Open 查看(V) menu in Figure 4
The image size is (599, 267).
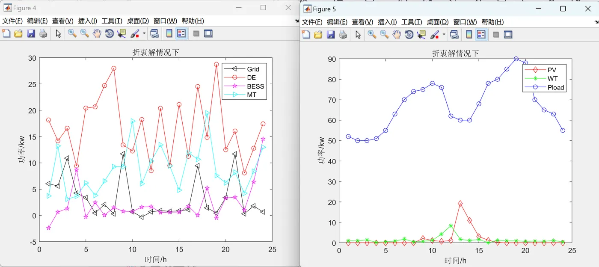pos(63,21)
